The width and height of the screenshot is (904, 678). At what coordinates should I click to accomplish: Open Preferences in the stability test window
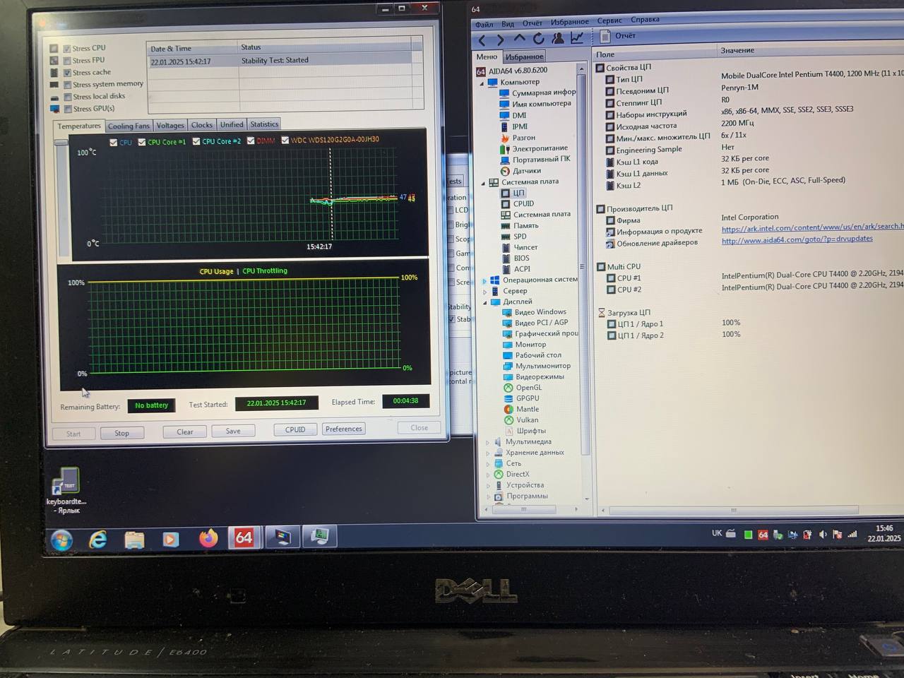344,429
